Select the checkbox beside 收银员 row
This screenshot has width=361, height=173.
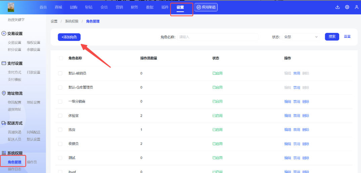click(x=60, y=144)
